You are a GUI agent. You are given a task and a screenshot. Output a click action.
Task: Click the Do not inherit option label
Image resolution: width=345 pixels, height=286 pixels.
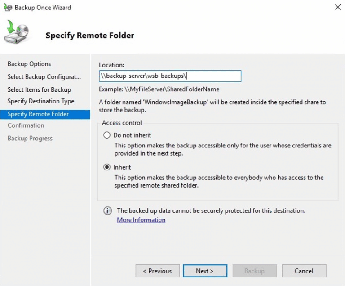132,135
